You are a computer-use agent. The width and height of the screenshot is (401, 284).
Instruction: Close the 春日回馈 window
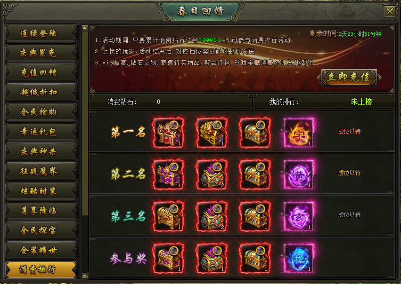390,11
